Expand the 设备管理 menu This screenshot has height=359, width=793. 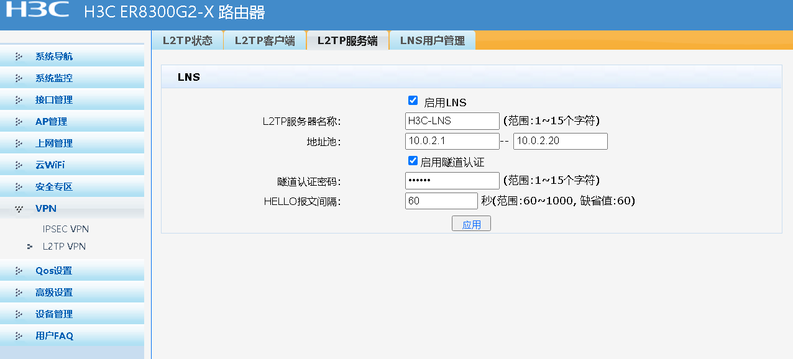[72, 314]
